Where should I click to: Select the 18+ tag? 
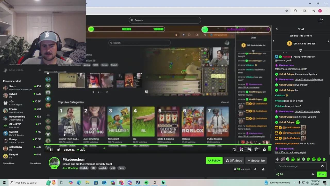point(93,168)
